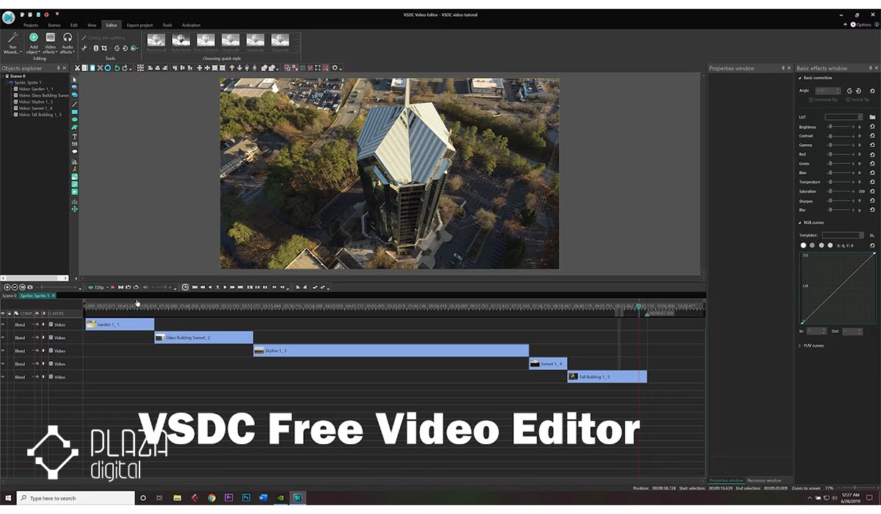Select the Sunset 1_4 timeline clip
This screenshot has width=881, height=514.
coord(548,363)
